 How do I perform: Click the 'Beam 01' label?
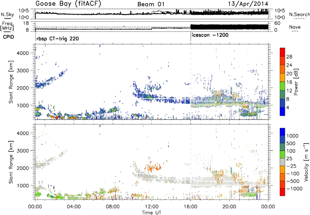click(x=151, y=4)
